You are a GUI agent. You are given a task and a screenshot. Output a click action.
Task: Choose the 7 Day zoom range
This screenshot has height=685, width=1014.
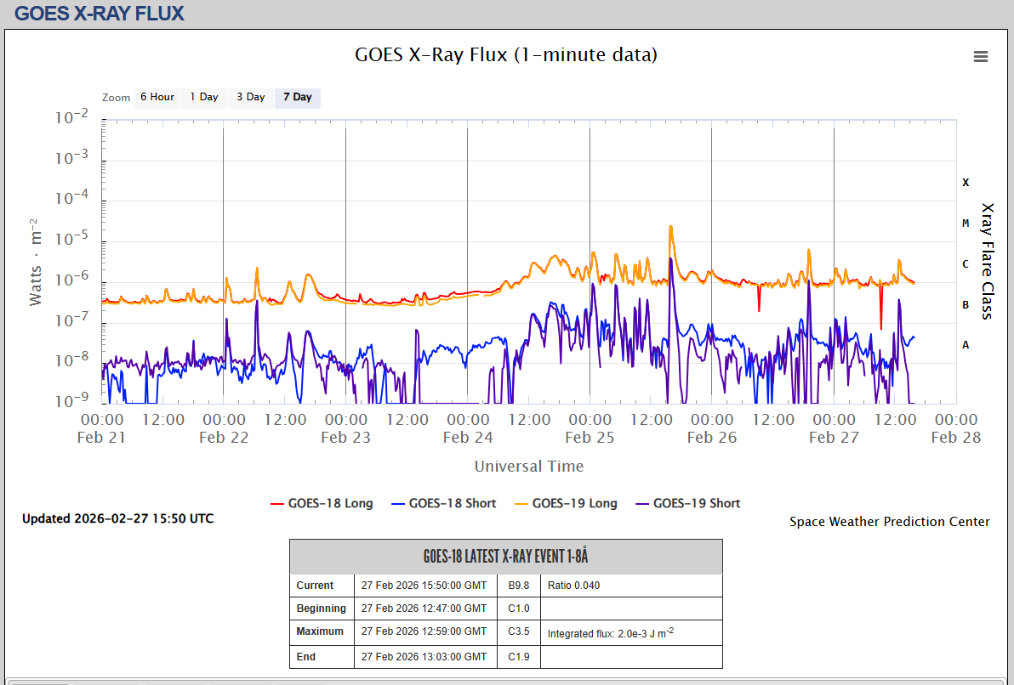(x=298, y=97)
